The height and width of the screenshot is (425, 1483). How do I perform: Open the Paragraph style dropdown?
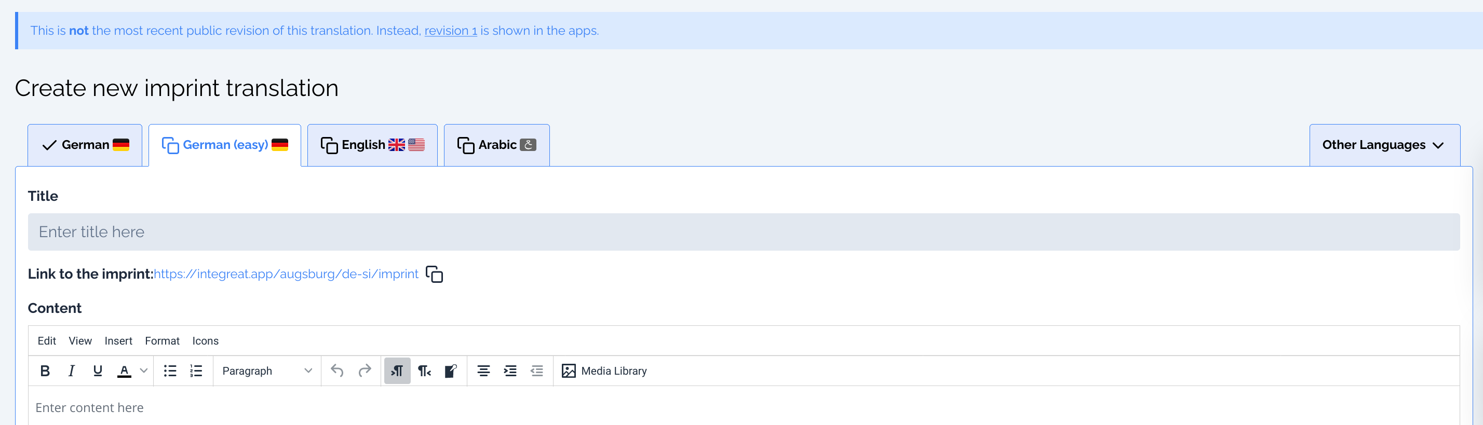click(x=266, y=371)
